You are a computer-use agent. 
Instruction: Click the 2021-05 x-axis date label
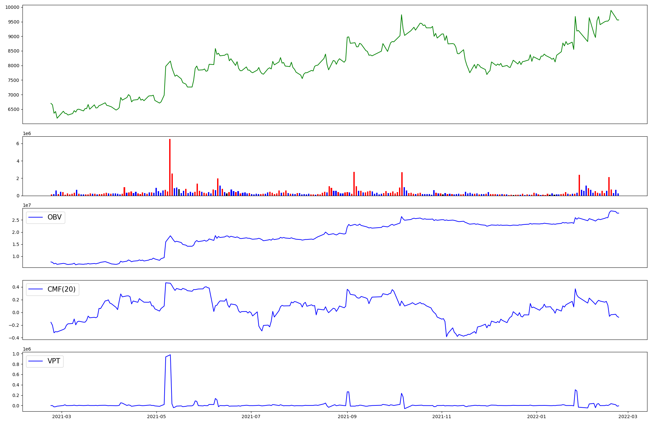point(157,416)
